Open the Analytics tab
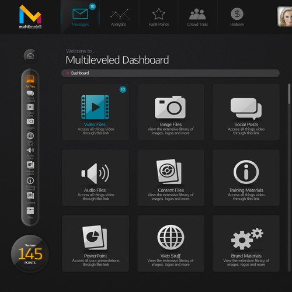 119,18
